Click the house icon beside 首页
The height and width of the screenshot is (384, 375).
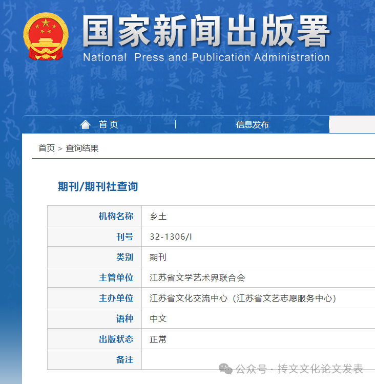tap(85, 124)
